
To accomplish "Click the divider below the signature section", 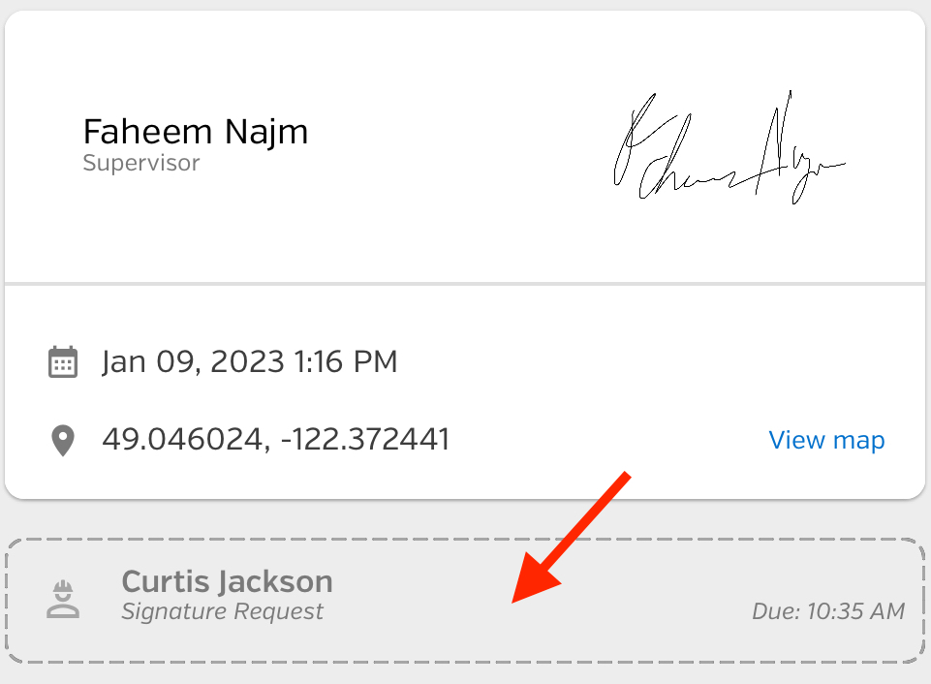I will tap(465, 284).
